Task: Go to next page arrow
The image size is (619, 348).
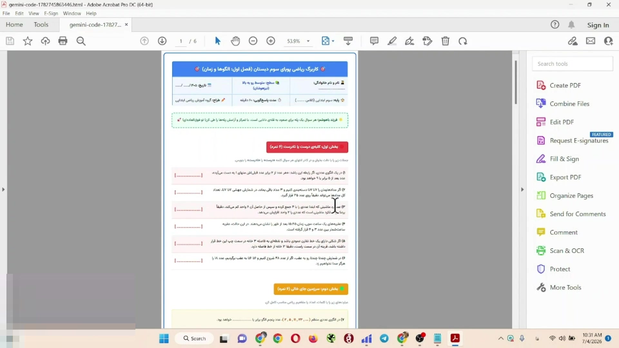Action: (x=162, y=41)
